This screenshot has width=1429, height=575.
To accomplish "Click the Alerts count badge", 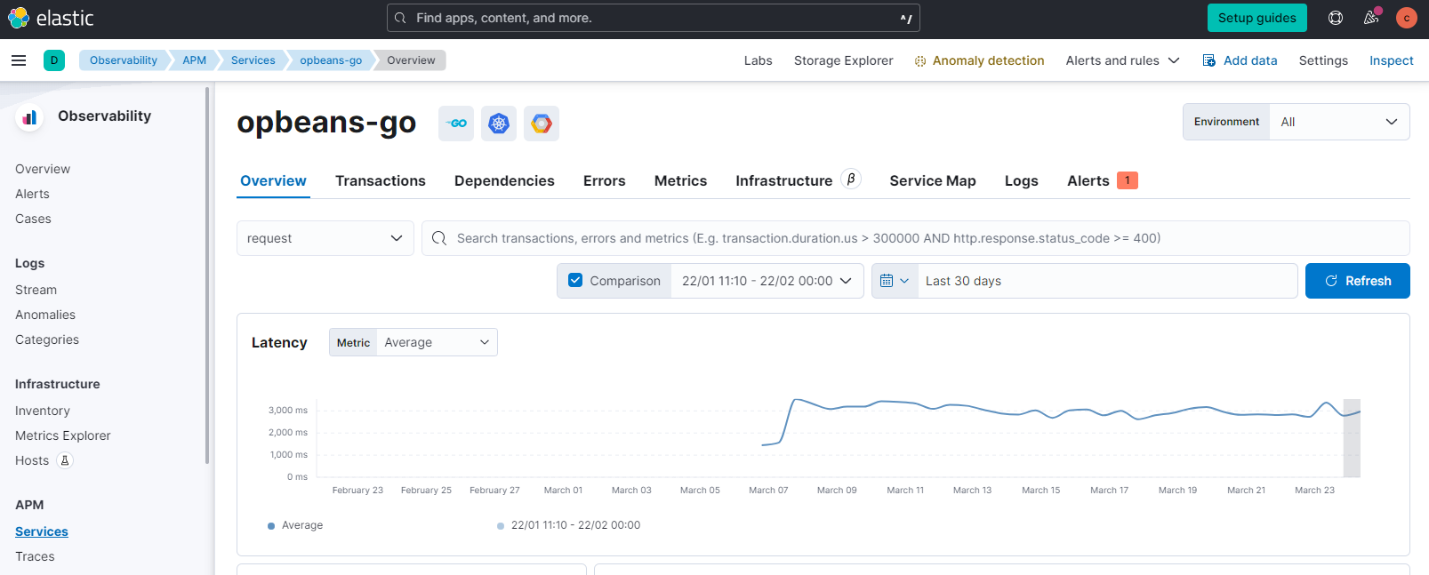I will click(1128, 180).
